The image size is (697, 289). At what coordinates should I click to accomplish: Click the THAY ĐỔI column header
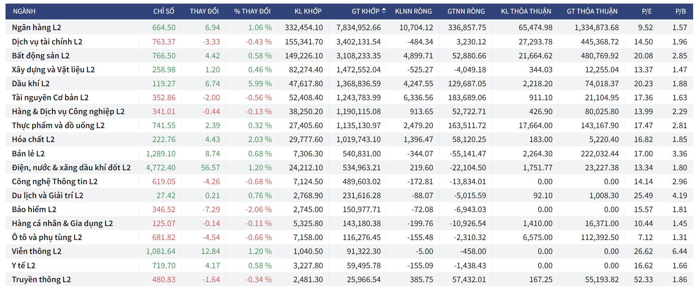click(204, 11)
